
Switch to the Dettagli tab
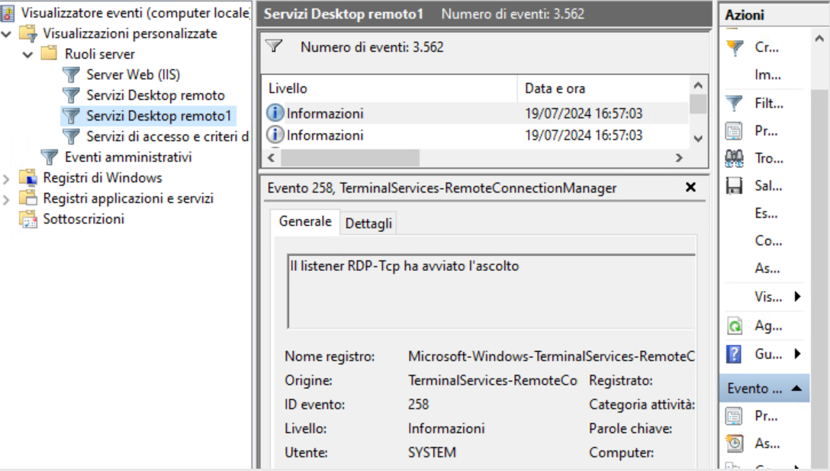tap(368, 224)
